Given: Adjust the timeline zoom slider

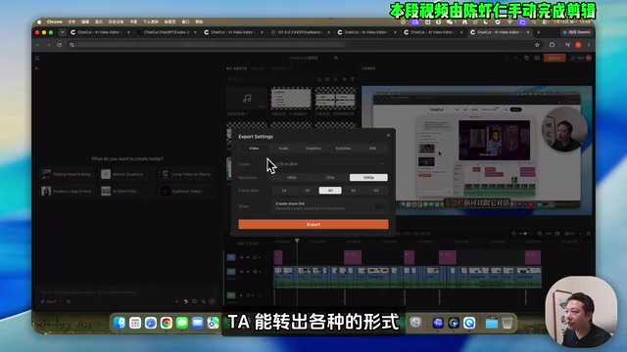Looking at the screenshot, I should (x=525, y=234).
